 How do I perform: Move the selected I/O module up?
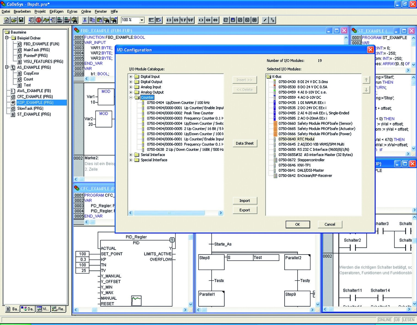(x=366, y=80)
